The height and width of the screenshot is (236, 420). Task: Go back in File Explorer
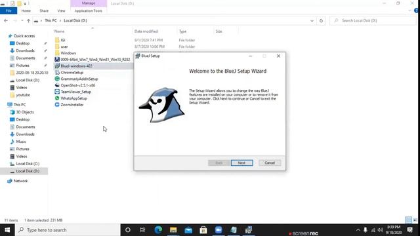6,20
